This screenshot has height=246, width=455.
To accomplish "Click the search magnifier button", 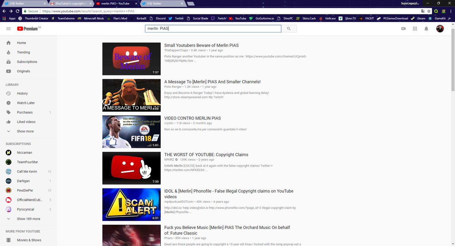I will click(x=289, y=29).
